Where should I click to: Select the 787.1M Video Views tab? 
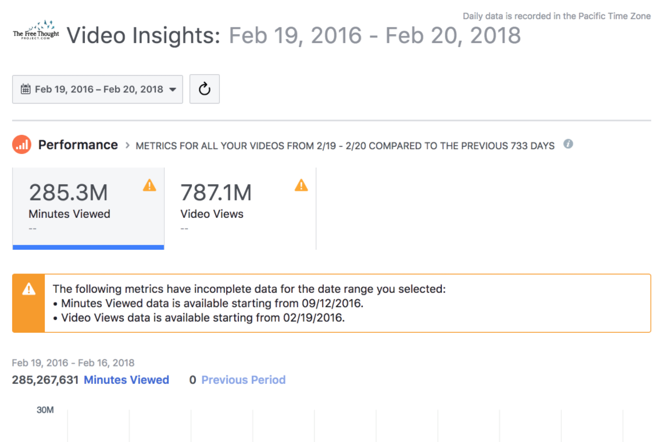[240, 208]
